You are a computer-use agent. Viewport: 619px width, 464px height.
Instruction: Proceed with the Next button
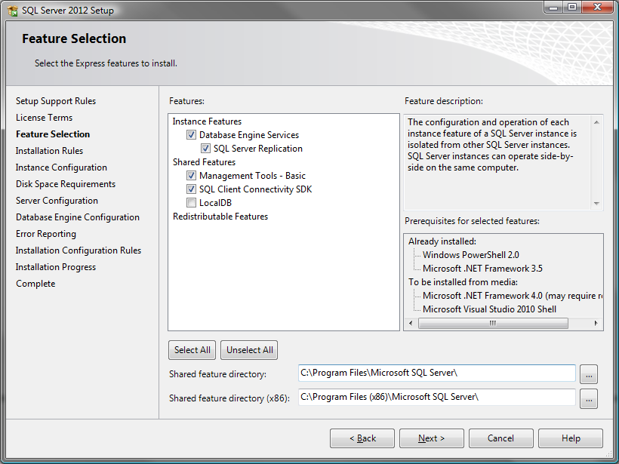click(432, 438)
